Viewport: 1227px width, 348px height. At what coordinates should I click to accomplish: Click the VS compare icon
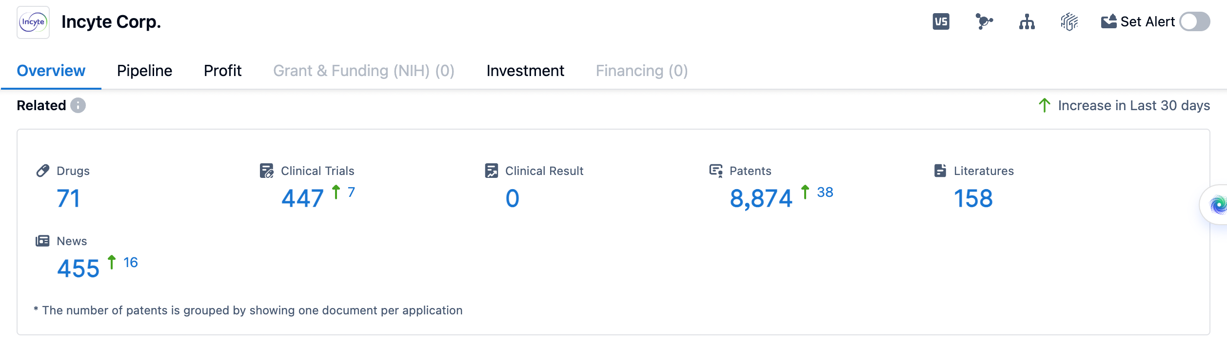coord(941,22)
